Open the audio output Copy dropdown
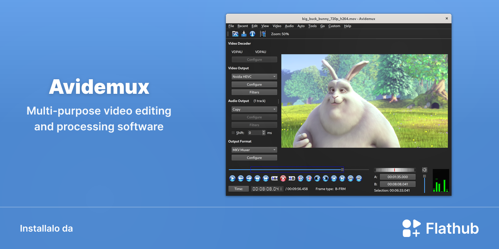 [x=254, y=110]
